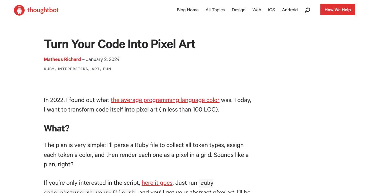Image resolution: width=369 pixels, height=193 pixels.
Task: Click the RUBY tag
Action: pyautogui.click(x=49, y=69)
